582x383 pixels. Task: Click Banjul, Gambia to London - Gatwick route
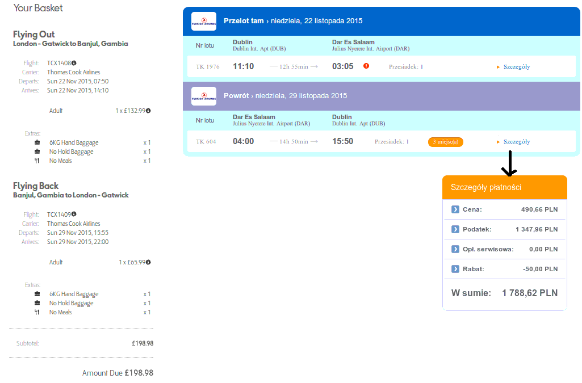click(x=71, y=195)
